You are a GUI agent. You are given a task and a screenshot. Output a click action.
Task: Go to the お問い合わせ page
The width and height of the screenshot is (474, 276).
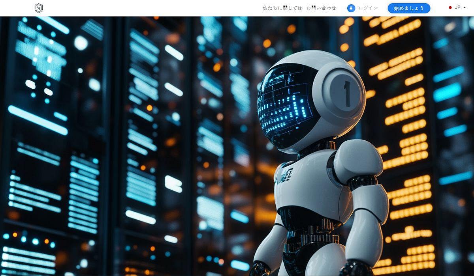coord(321,8)
